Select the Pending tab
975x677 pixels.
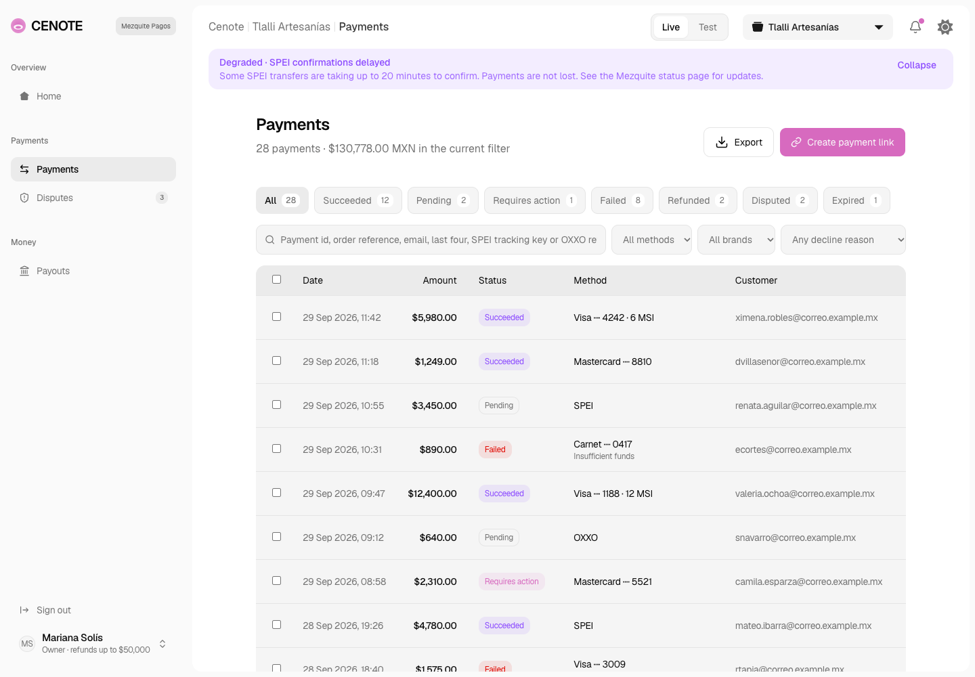(x=443, y=200)
